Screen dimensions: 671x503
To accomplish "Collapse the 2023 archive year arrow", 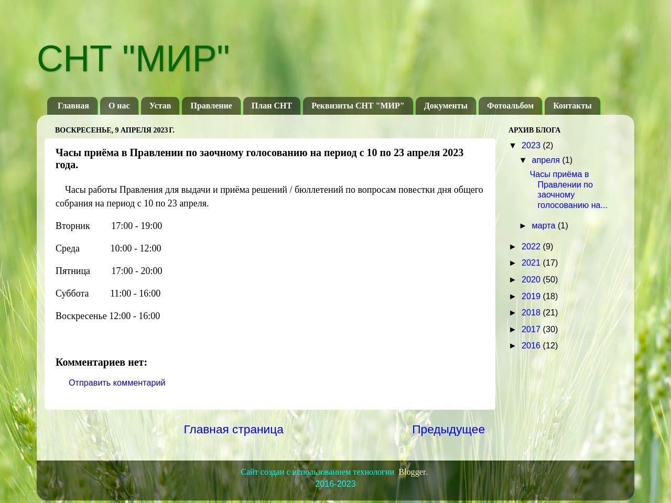I will click(x=513, y=146).
